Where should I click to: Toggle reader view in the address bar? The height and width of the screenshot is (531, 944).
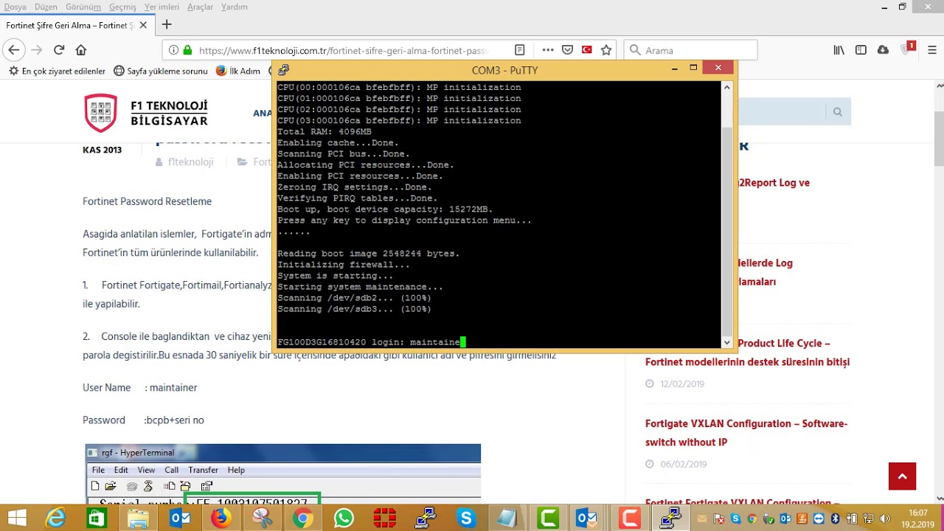[519, 50]
